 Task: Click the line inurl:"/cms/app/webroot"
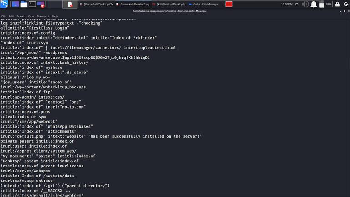[x=29, y=121]
